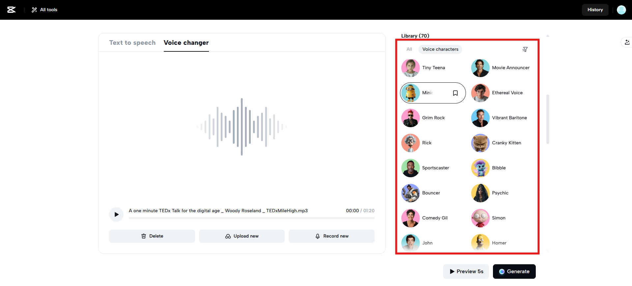This screenshot has width=632, height=286.
Task: Preview 5s of the changed voice
Action: pyautogui.click(x=466, y=272)
